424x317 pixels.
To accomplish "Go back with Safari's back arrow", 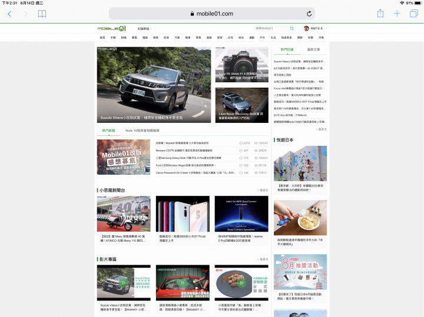I will point(9,14).
